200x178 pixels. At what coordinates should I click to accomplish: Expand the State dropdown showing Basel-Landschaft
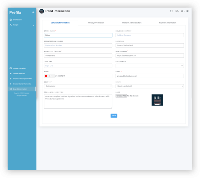pos(149,86)
